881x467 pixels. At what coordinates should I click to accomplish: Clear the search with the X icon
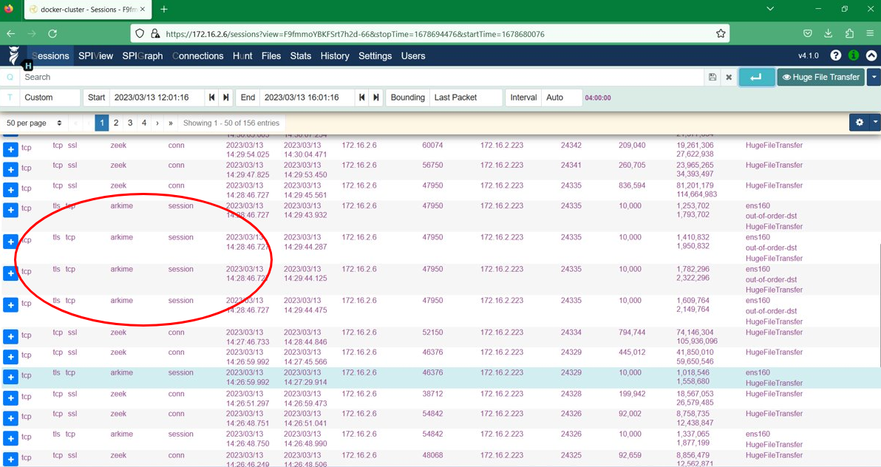point(727,77)
